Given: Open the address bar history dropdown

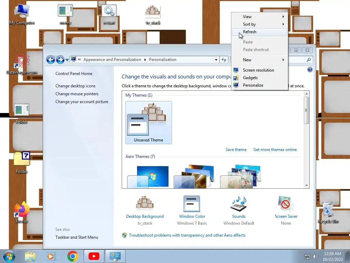Looking at the screenshot, I should click(216, 60).
